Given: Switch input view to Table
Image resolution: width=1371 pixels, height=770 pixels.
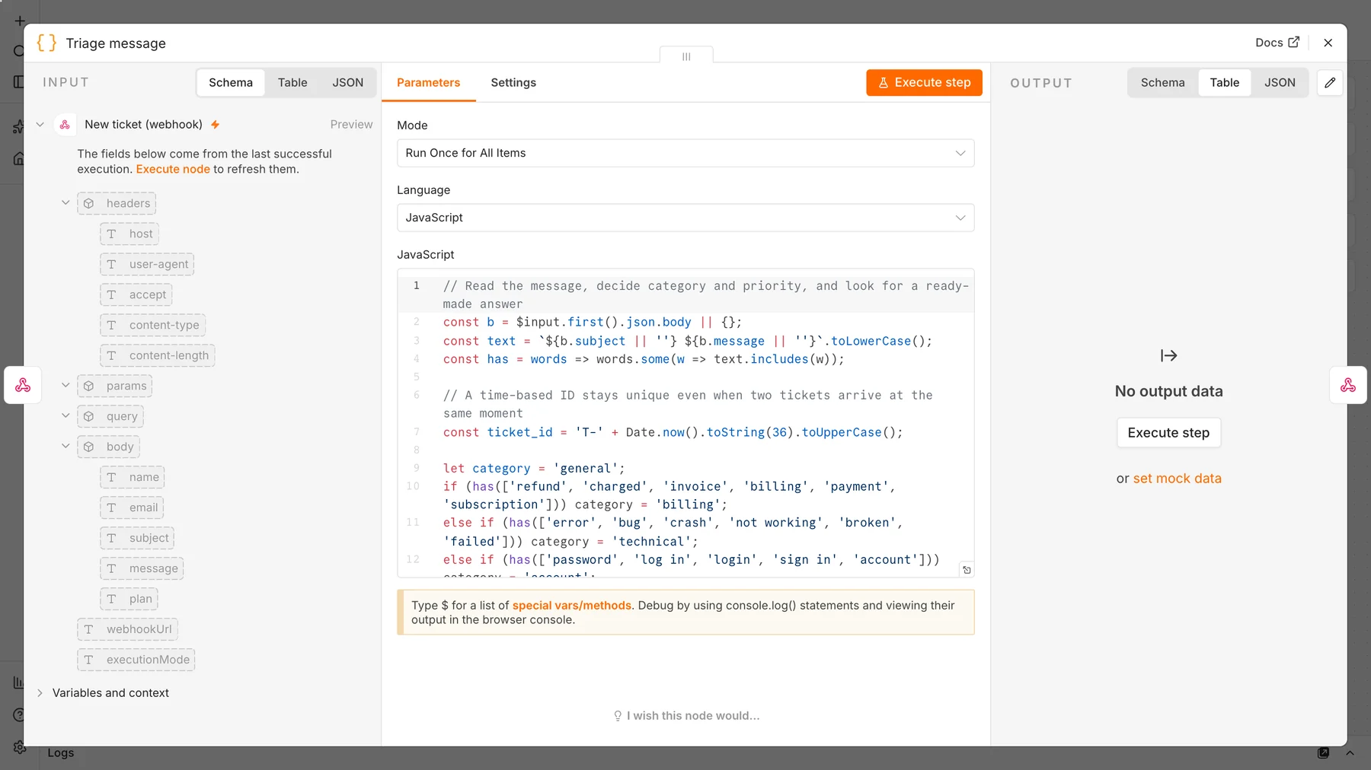Looking at the screenshot, I should [292, 82].
